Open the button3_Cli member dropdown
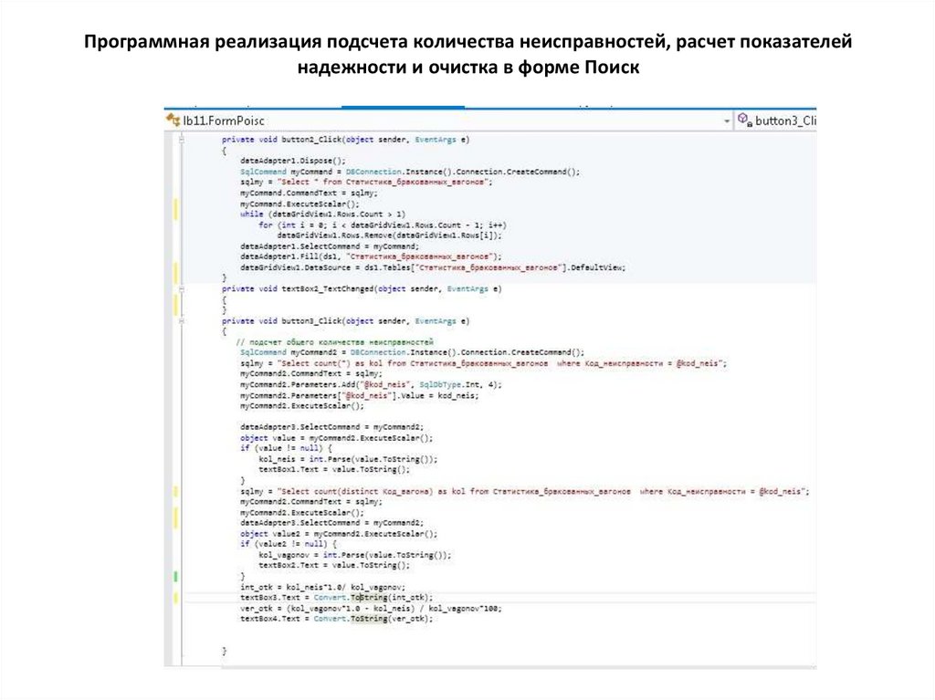935x700 pixels. pyautogui.click(x=776, y=120)
